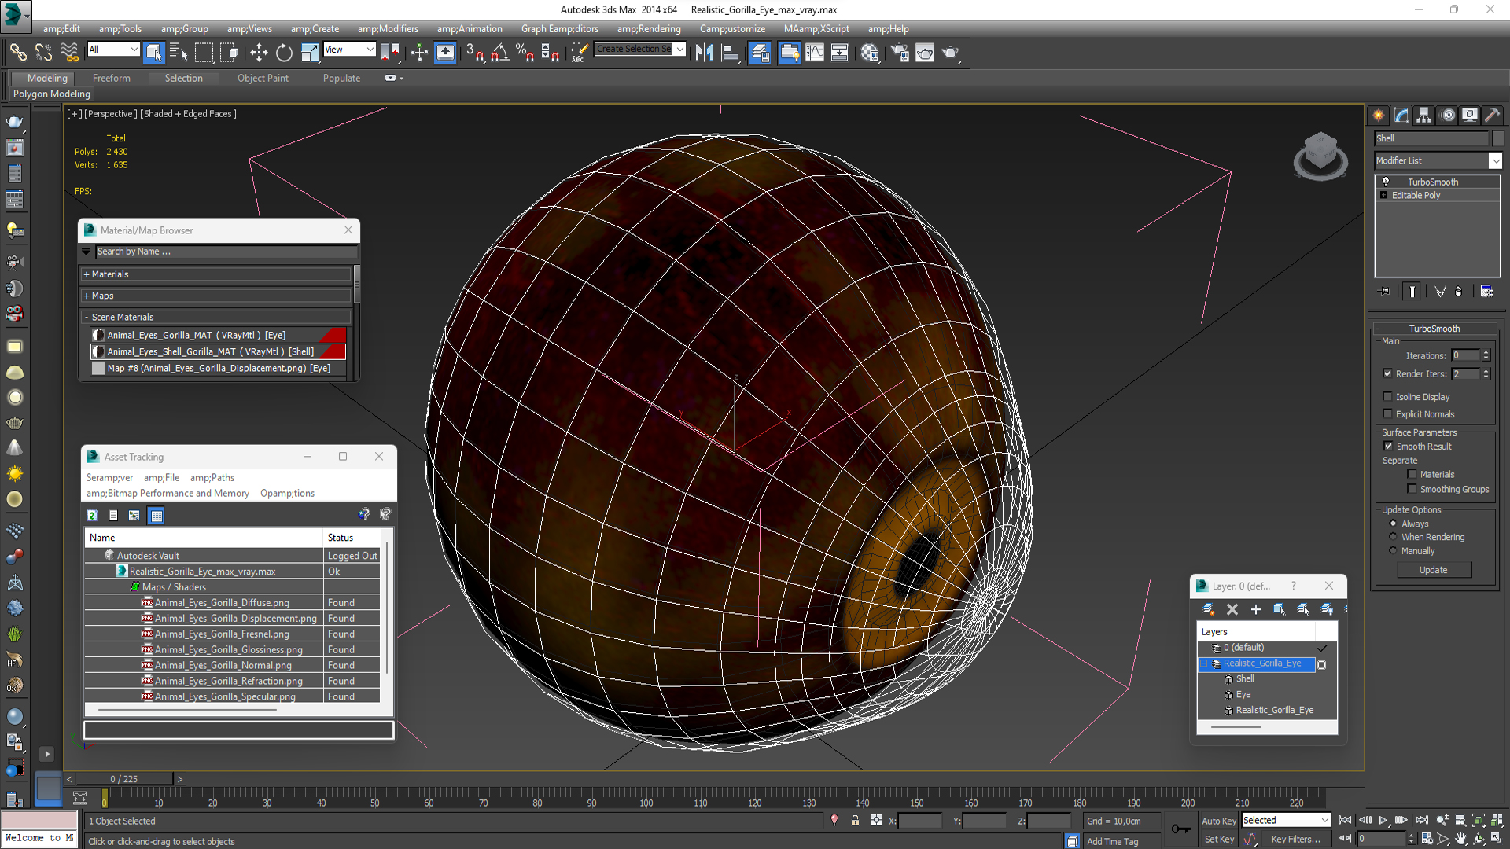The height and width of the screenshot is (849, 1510).
Task: Click the ViewCube in the viewport
Action: point(1320,156)
